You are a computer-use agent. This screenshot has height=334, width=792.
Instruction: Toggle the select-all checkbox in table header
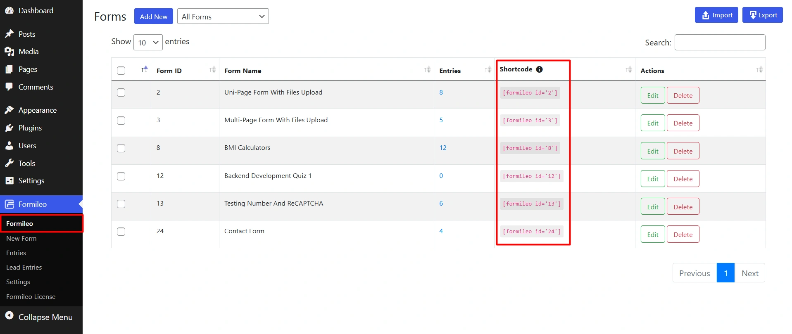pyautogui.click(x=121, y=71)
